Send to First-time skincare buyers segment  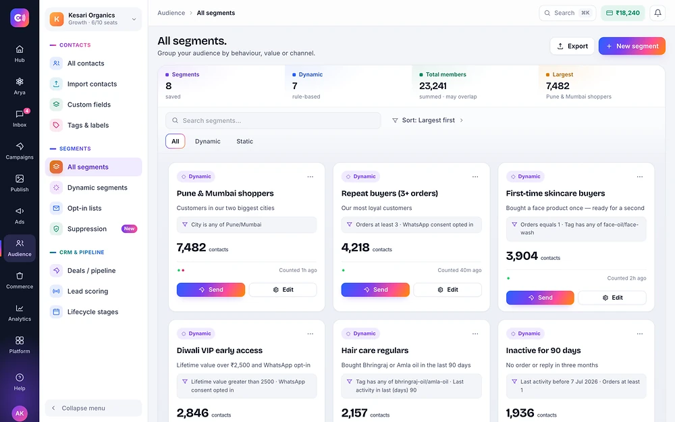click(x=540, y=298)
